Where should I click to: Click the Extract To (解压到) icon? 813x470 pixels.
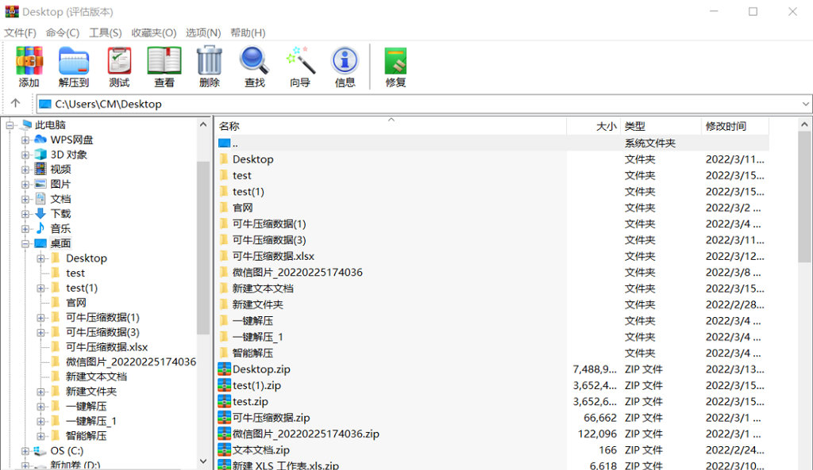(x=74, y=60)
